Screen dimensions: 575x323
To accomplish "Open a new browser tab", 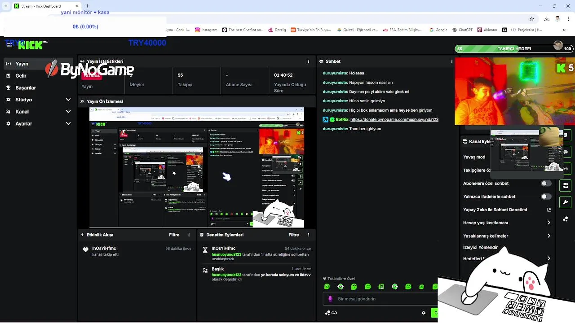I will (87, 6).
